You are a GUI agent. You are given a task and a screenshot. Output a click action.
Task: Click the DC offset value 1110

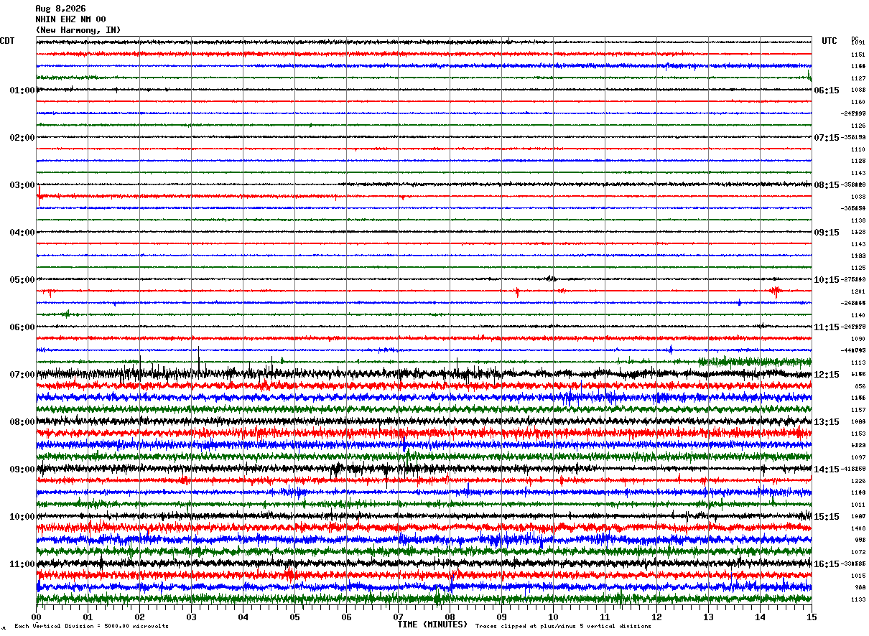tap(858, 149)
